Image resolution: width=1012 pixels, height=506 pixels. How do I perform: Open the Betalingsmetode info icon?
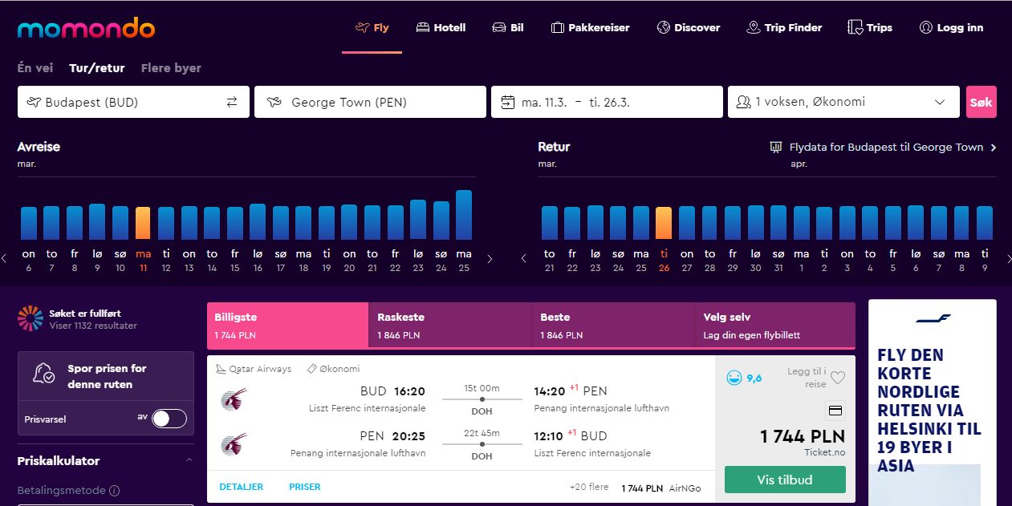click(114, 491)
